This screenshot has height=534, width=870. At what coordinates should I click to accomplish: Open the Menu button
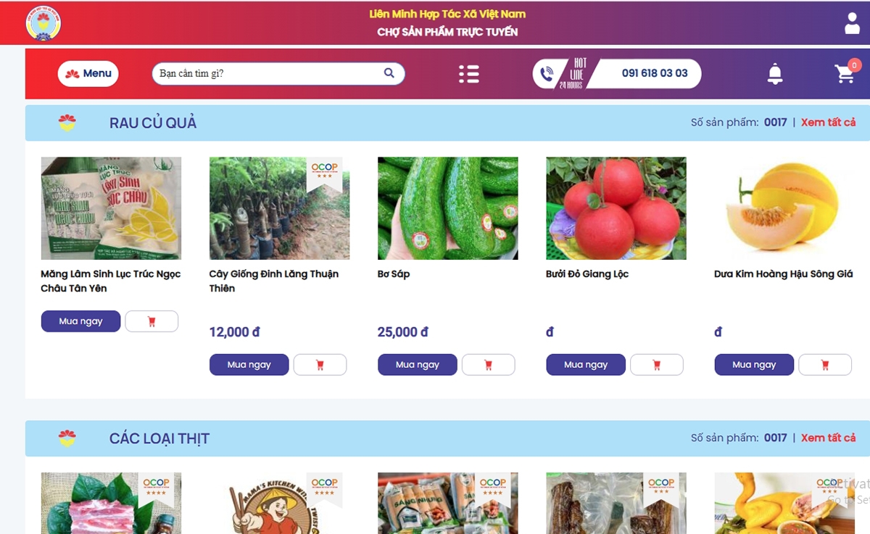click(88, 74)
